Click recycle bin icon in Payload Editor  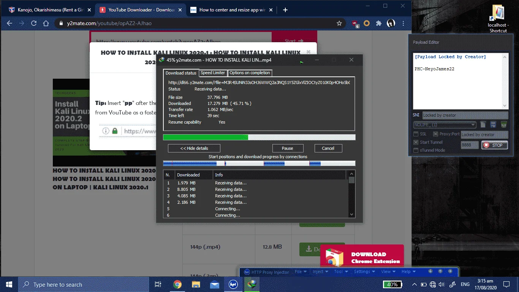coord(504,124)
